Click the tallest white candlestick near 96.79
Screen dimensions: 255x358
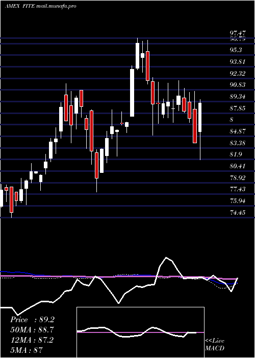(138, 55)
